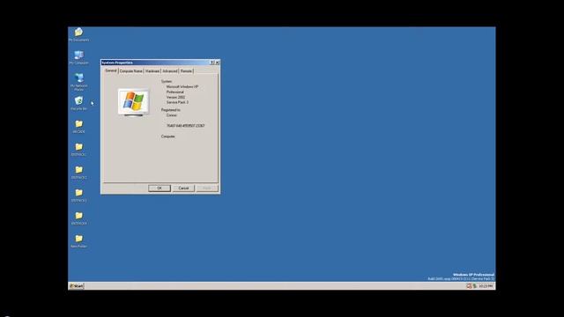Click the product ID number text
The height and width of the screenshot is (317, 564).
click(185, 126)
